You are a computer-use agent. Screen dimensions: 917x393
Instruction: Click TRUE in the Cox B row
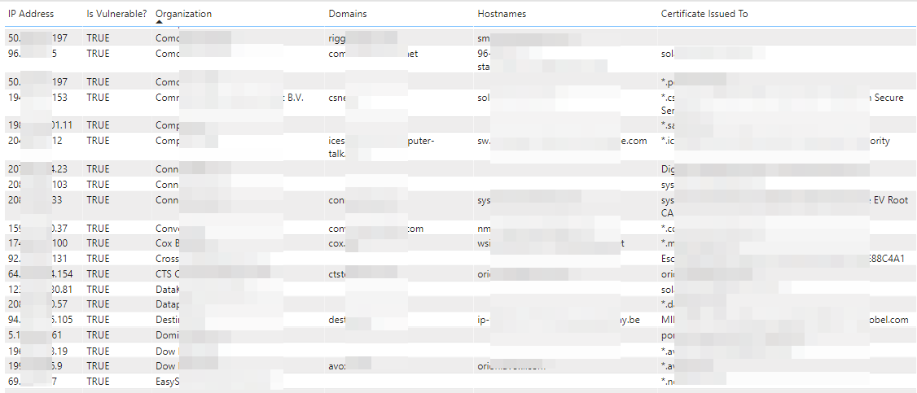click(x=99, y=243)
